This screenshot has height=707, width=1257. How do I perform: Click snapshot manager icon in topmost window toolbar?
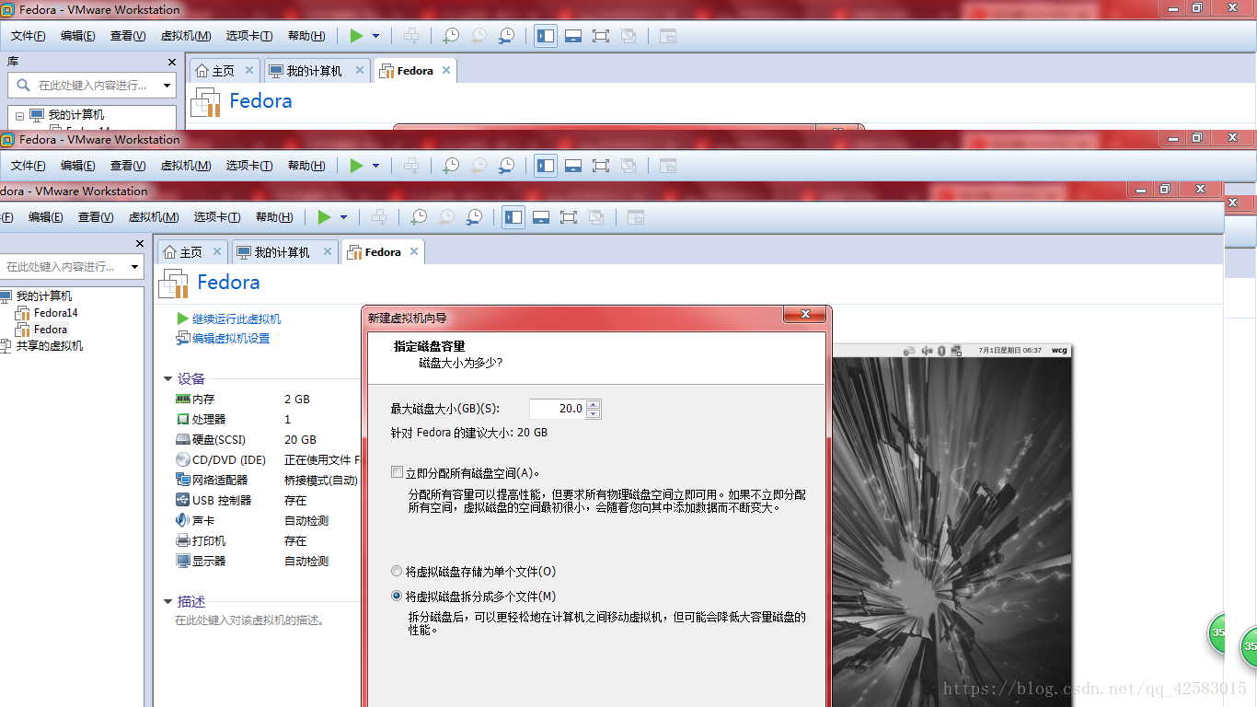(x=506, y=36)
